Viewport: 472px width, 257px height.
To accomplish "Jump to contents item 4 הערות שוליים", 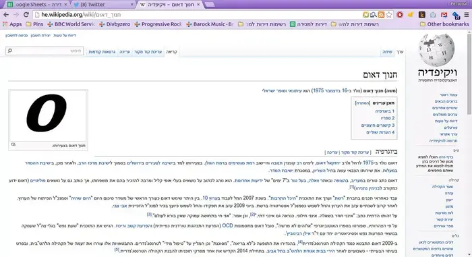I will point(380,132).
